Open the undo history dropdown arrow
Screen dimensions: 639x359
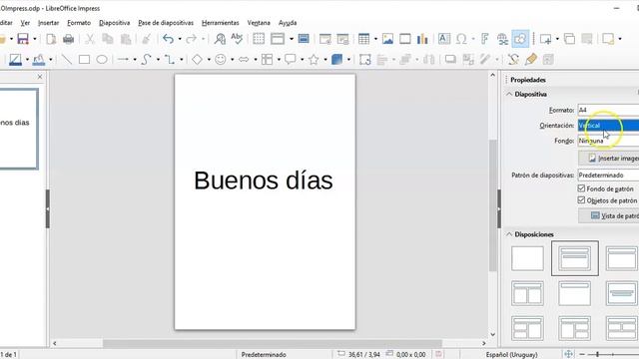pos(180,39)
